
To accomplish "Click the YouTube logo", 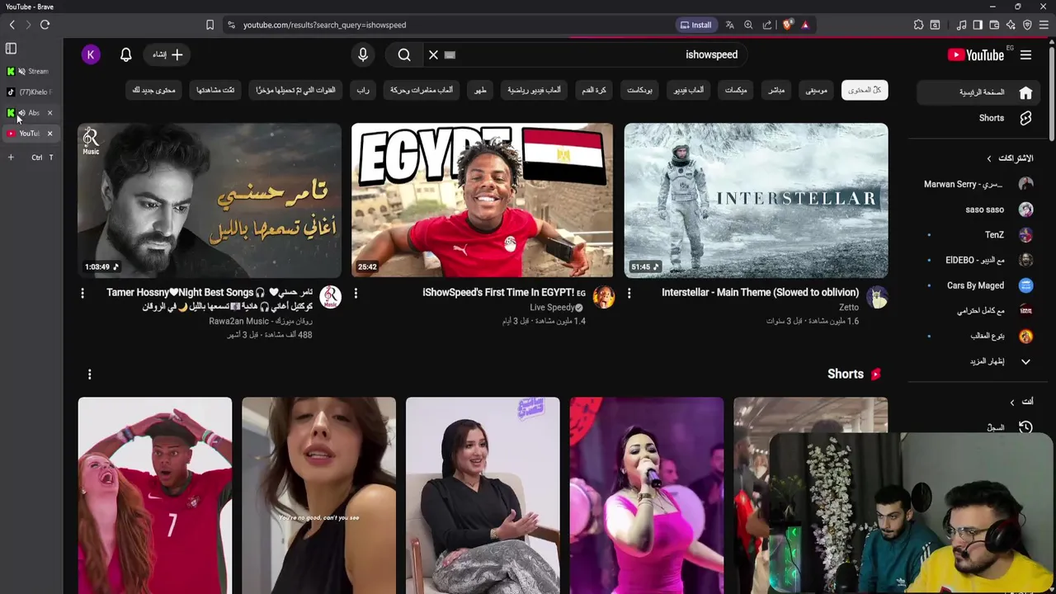I will [975, 55].
